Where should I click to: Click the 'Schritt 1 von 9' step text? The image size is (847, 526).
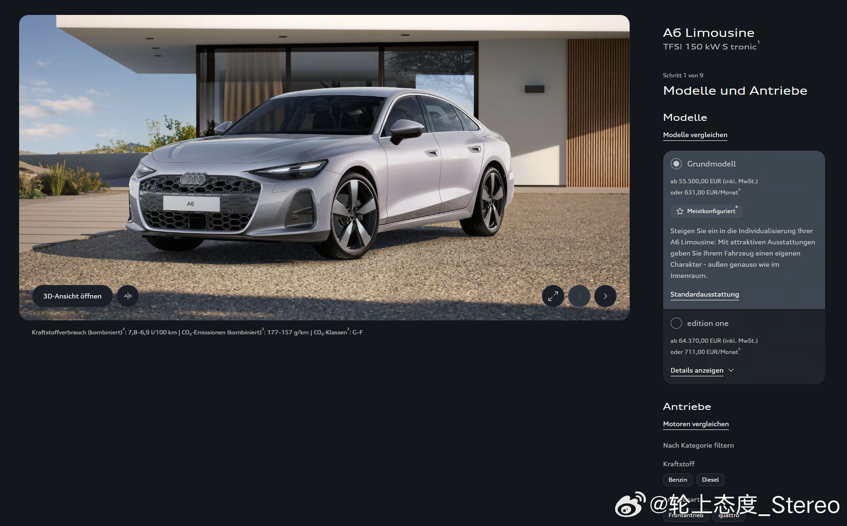tap(683, 76)
